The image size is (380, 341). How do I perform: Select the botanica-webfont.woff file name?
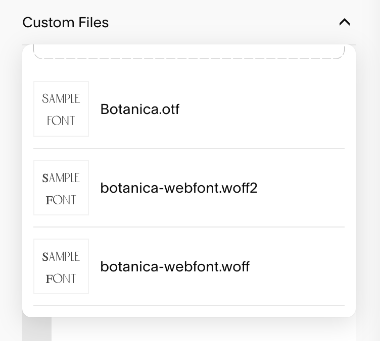(x=175, y=266)
